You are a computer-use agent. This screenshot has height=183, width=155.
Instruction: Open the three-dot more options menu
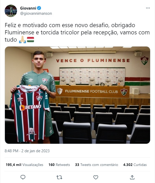pos(148,8)
